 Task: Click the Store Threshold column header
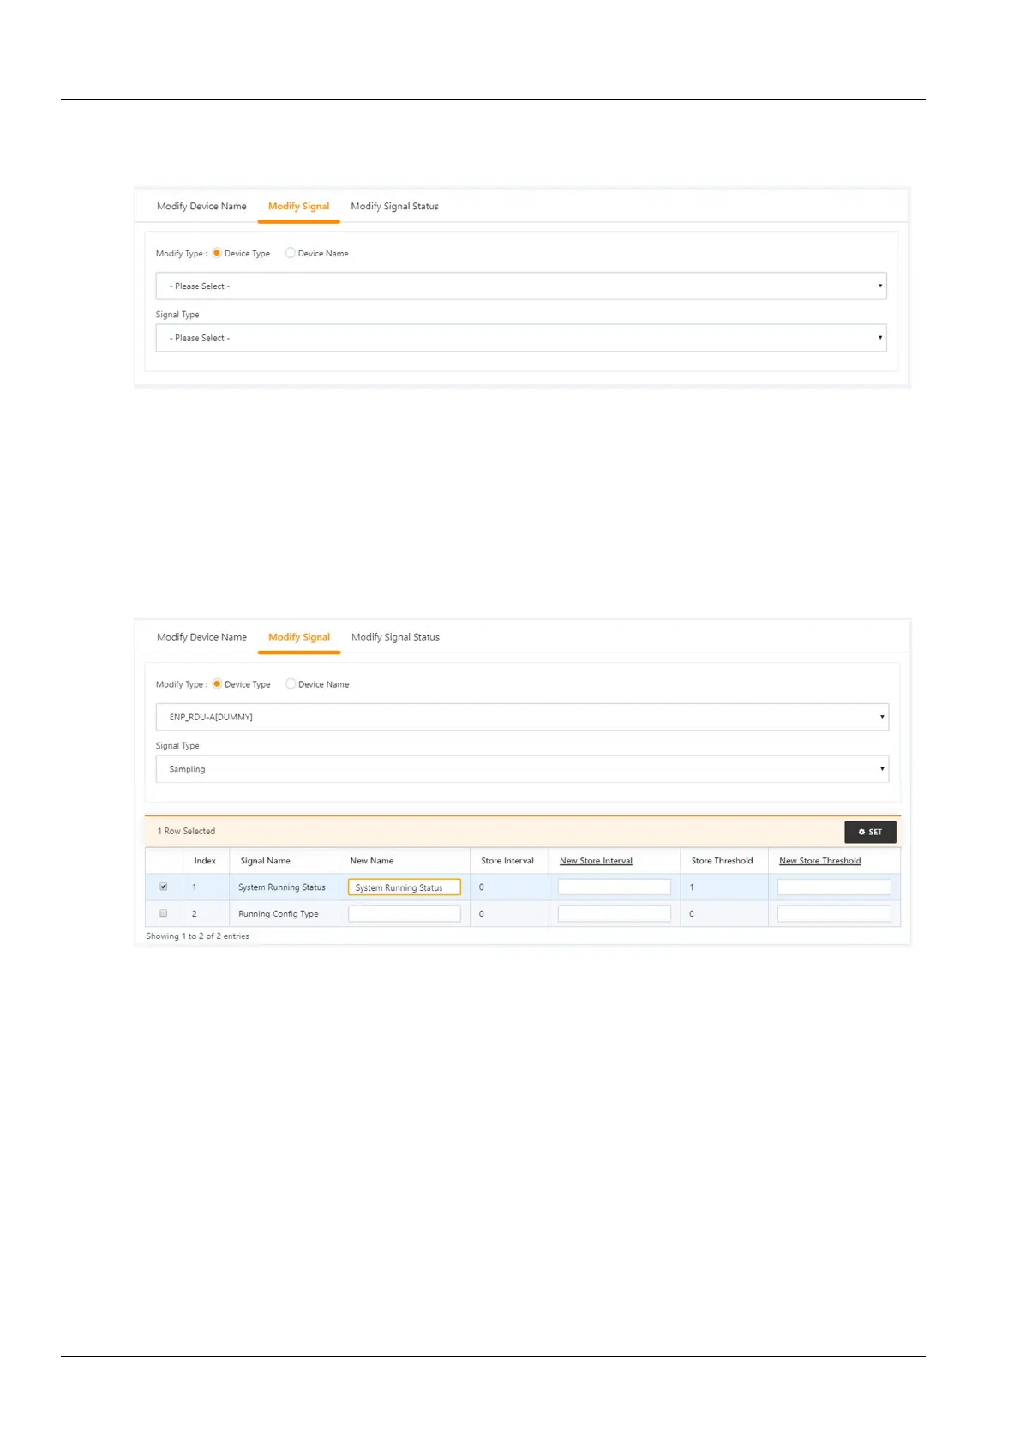click(723, 861)
